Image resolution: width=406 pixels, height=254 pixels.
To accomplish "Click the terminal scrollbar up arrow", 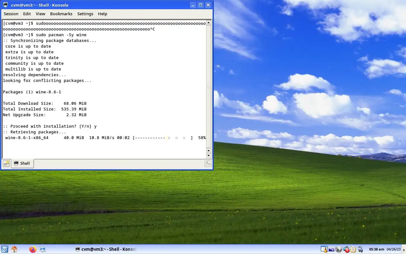I will (x=209, y=23).
